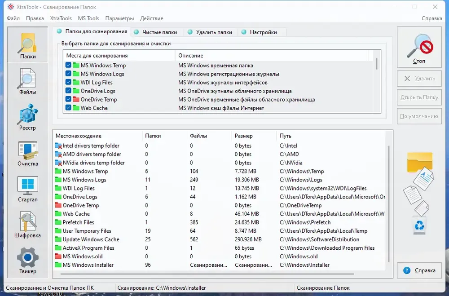Uncheck OneDrive Temp scan location
The height and width of the screenshot is (296, 449).
tap(68, 99)
